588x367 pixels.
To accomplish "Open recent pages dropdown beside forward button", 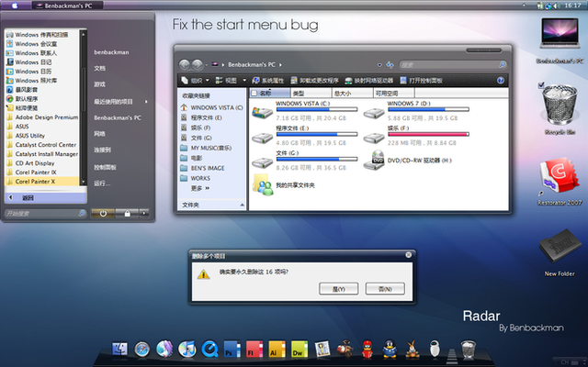I will pyautogui.click(x=206, y=65).
